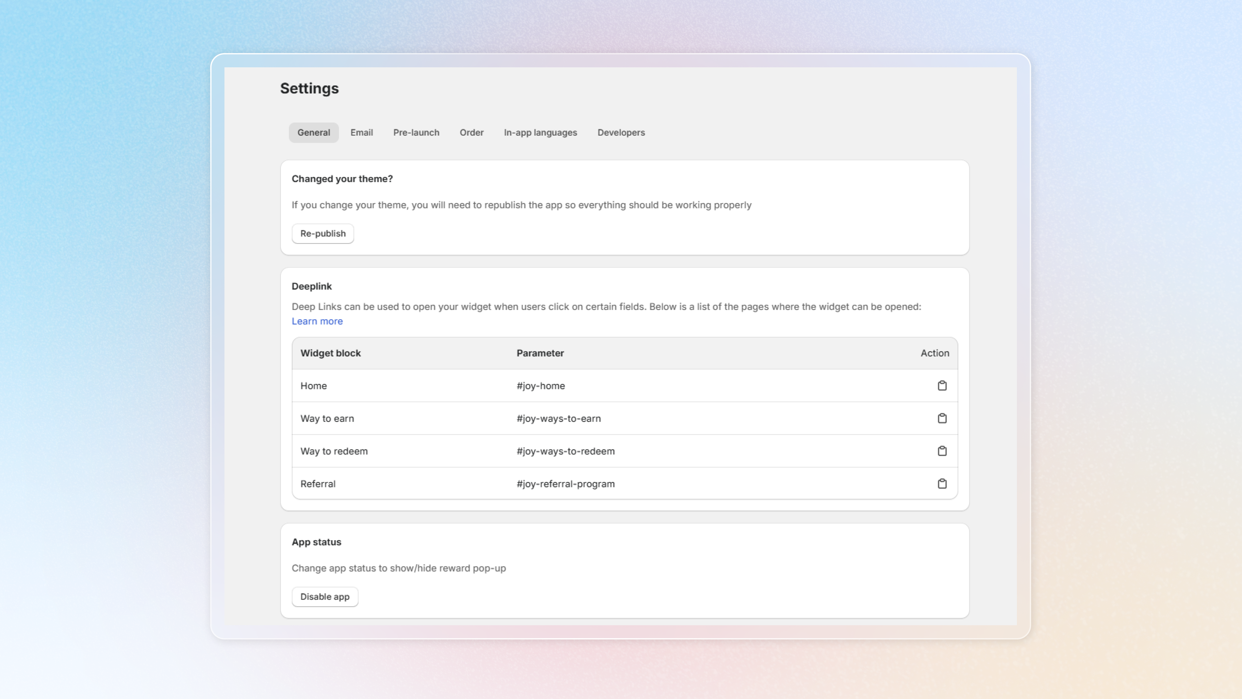Click the Widget block column header
Viewport: 1242px width, 699px height.
pos(330,353)
